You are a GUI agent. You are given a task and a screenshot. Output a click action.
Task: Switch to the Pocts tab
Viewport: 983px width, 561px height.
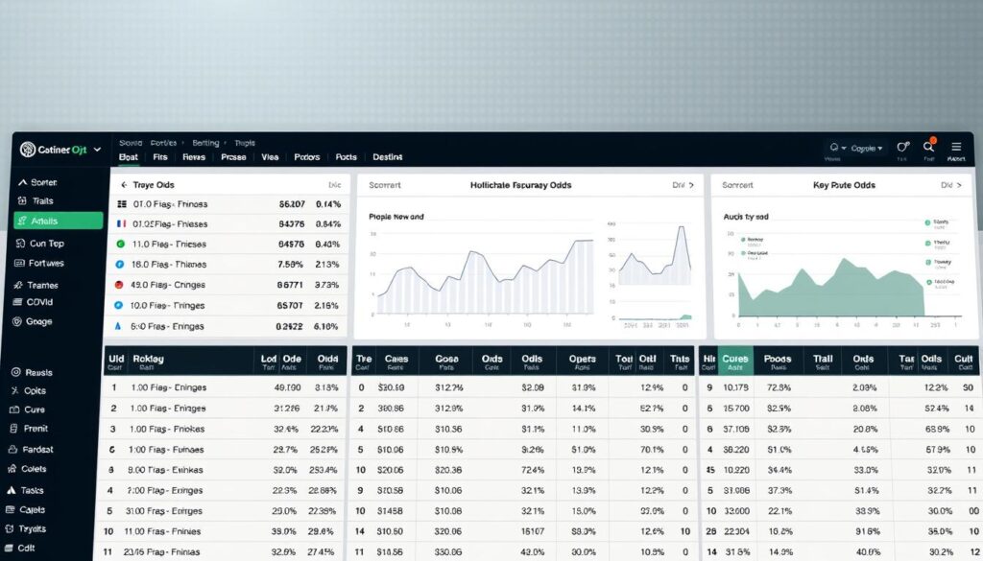pyautogui.click(x=346, y=157)
